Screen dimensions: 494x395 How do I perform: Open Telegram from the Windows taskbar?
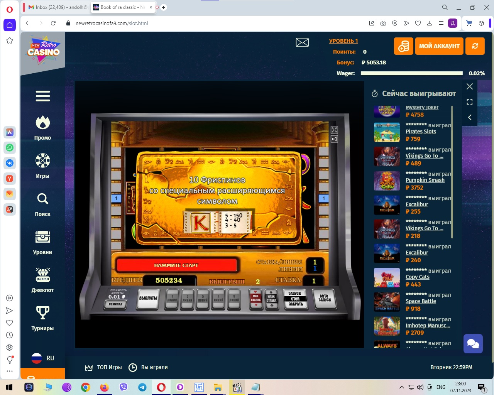[x=142, y=387]
